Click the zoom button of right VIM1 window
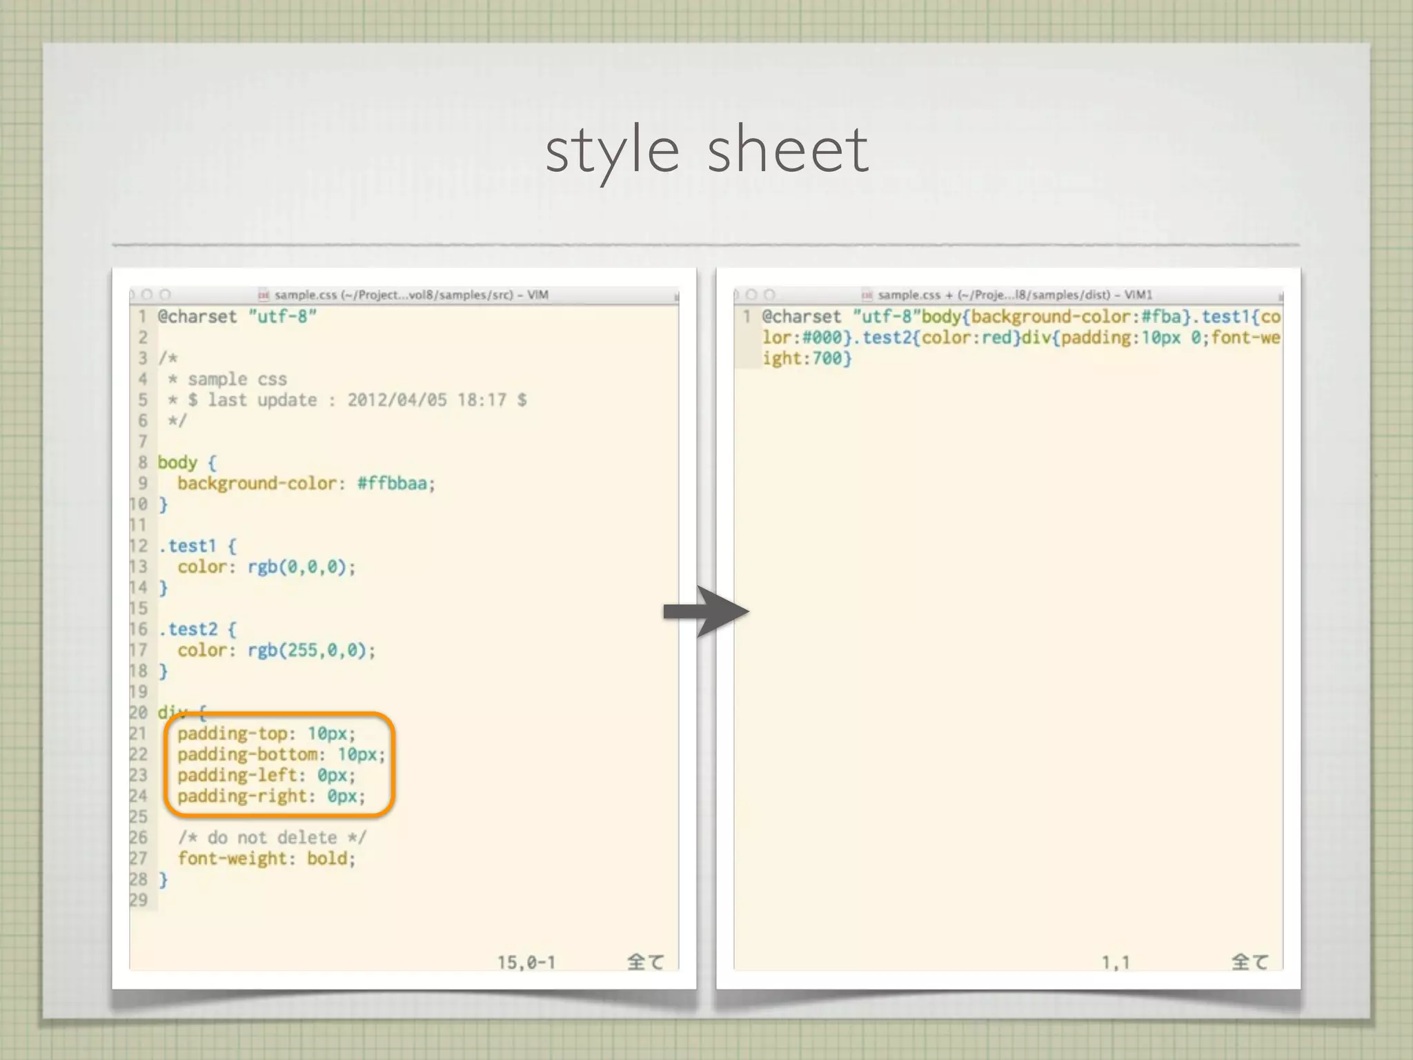 769,295
